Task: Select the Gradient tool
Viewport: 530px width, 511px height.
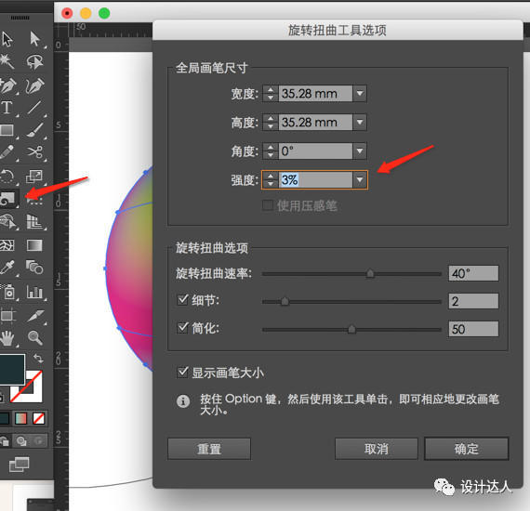Action: click(34, 245)
